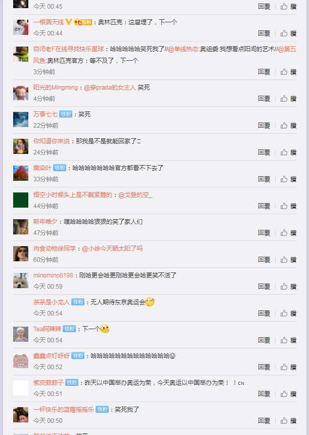Reply to 阳光的Mingming's comment
Viewport: 309px width, 435px height.
(x=264, y=99)
